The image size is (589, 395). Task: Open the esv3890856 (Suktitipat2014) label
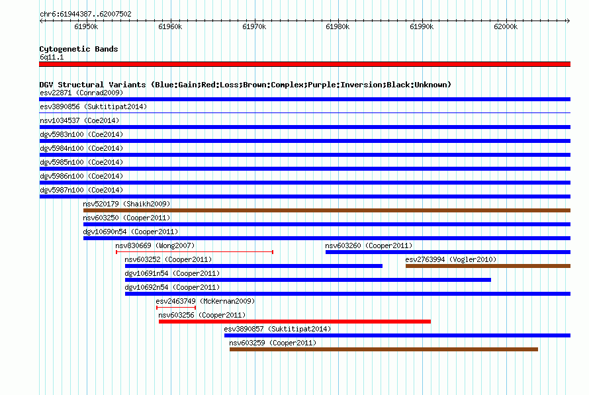pos(93,107)
